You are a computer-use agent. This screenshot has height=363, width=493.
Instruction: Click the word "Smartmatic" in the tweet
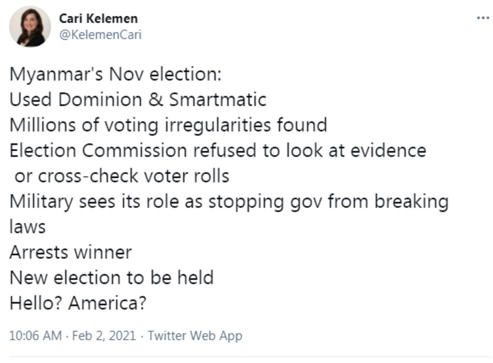click(217, 100)
